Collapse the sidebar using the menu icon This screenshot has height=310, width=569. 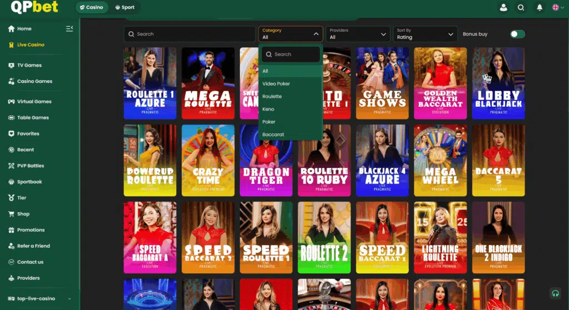[69, 28]
